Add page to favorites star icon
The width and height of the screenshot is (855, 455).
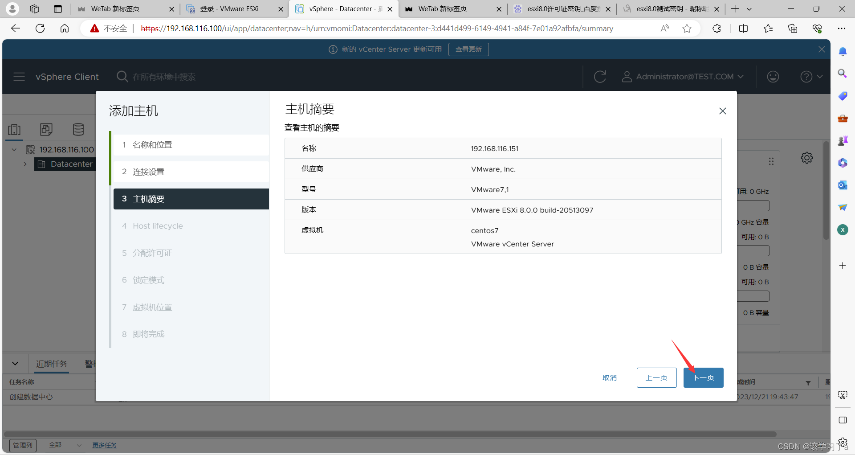coord(687,29)
